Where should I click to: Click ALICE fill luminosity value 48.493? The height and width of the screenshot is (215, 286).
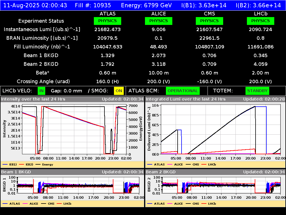click(x=159, y=47)
